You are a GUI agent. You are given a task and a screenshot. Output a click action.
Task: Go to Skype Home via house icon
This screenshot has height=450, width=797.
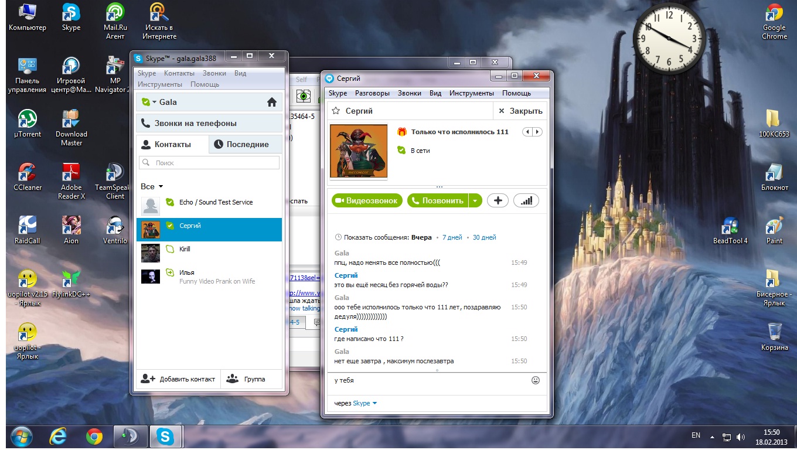point(271,102)
